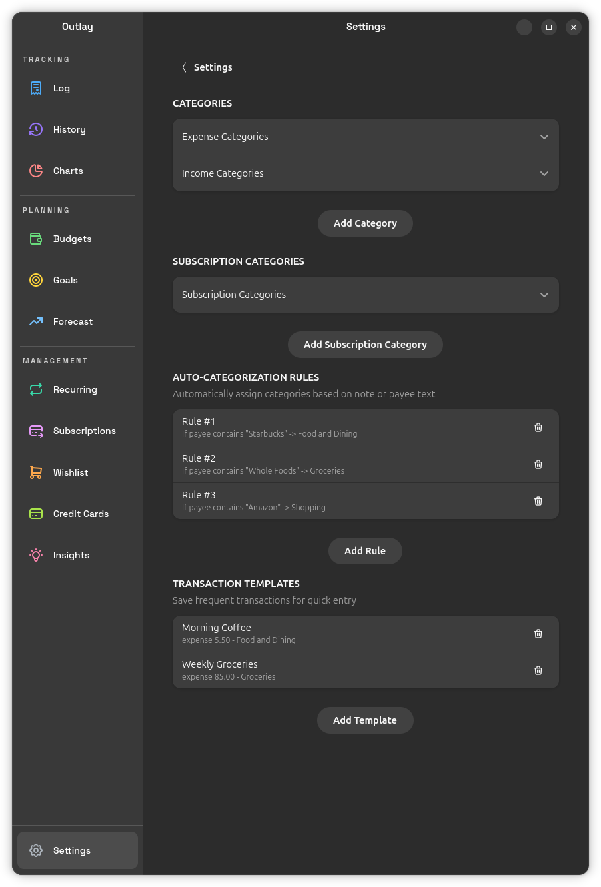
Task: Delete Rule #3 Amazon with trash icon
Action: pyautogui.click(x=538, y=501)
